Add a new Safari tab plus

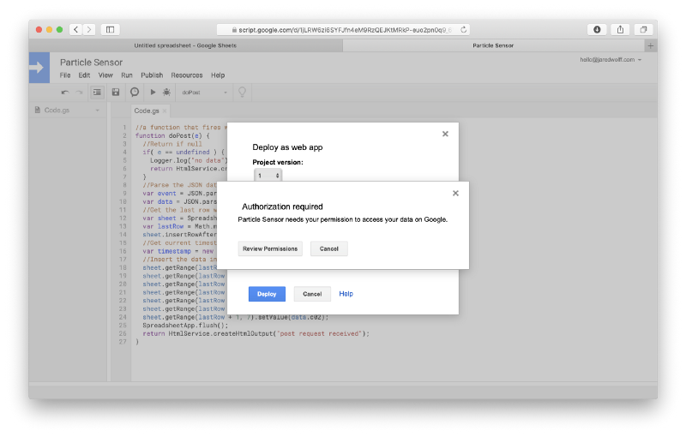(651, 45)
